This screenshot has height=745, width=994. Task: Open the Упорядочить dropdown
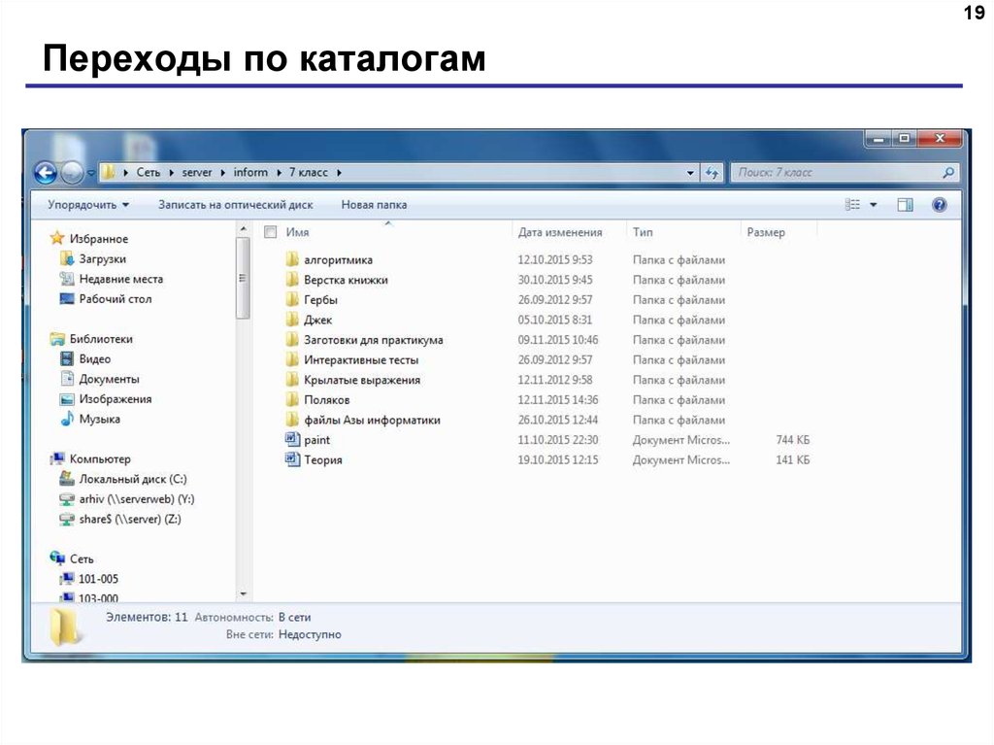[x=88, y=204]
